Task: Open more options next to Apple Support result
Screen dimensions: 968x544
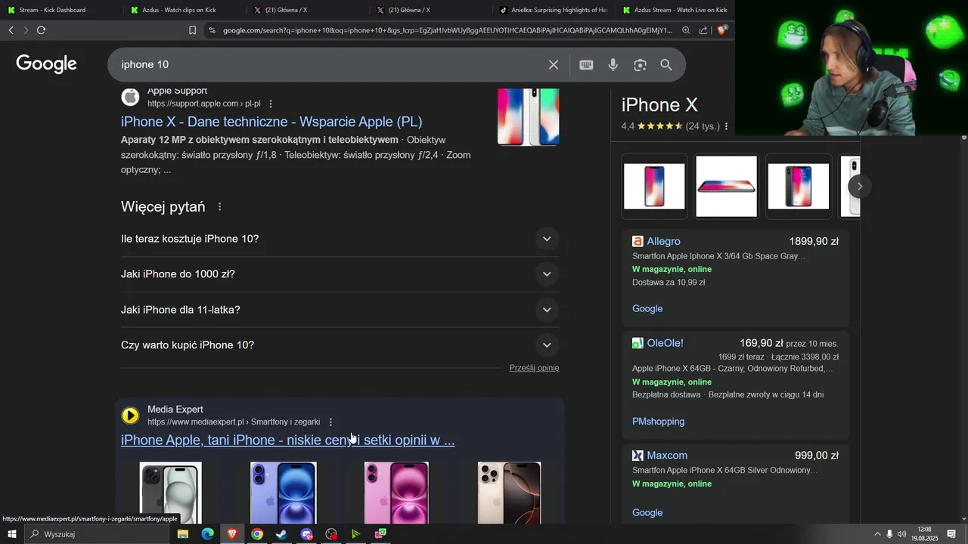Action: 271,104
